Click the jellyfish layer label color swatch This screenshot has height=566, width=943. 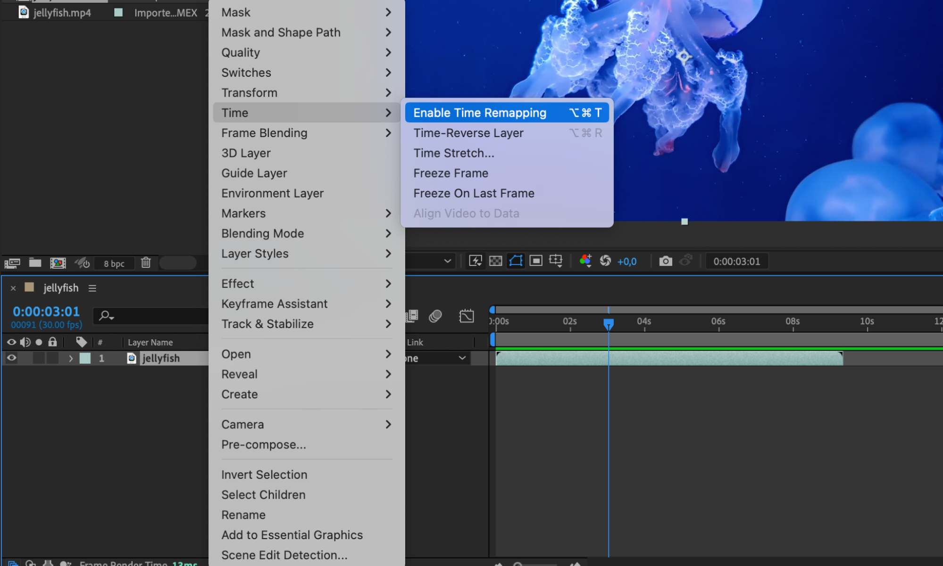(x=85, y=358)
